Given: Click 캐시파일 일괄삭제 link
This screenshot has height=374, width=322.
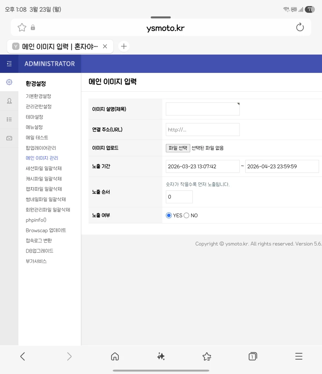Looking at the screenshot, I should tap(44, 179).
